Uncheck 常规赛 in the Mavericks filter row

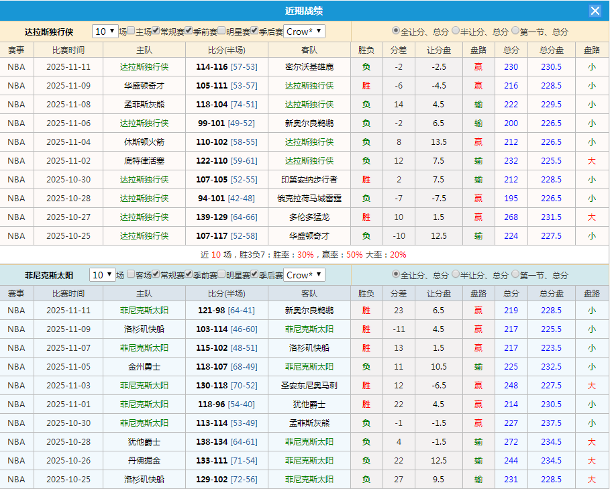tap(156, 30)
